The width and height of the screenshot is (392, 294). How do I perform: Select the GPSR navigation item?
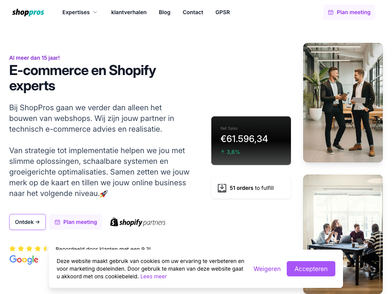[222, 12]
